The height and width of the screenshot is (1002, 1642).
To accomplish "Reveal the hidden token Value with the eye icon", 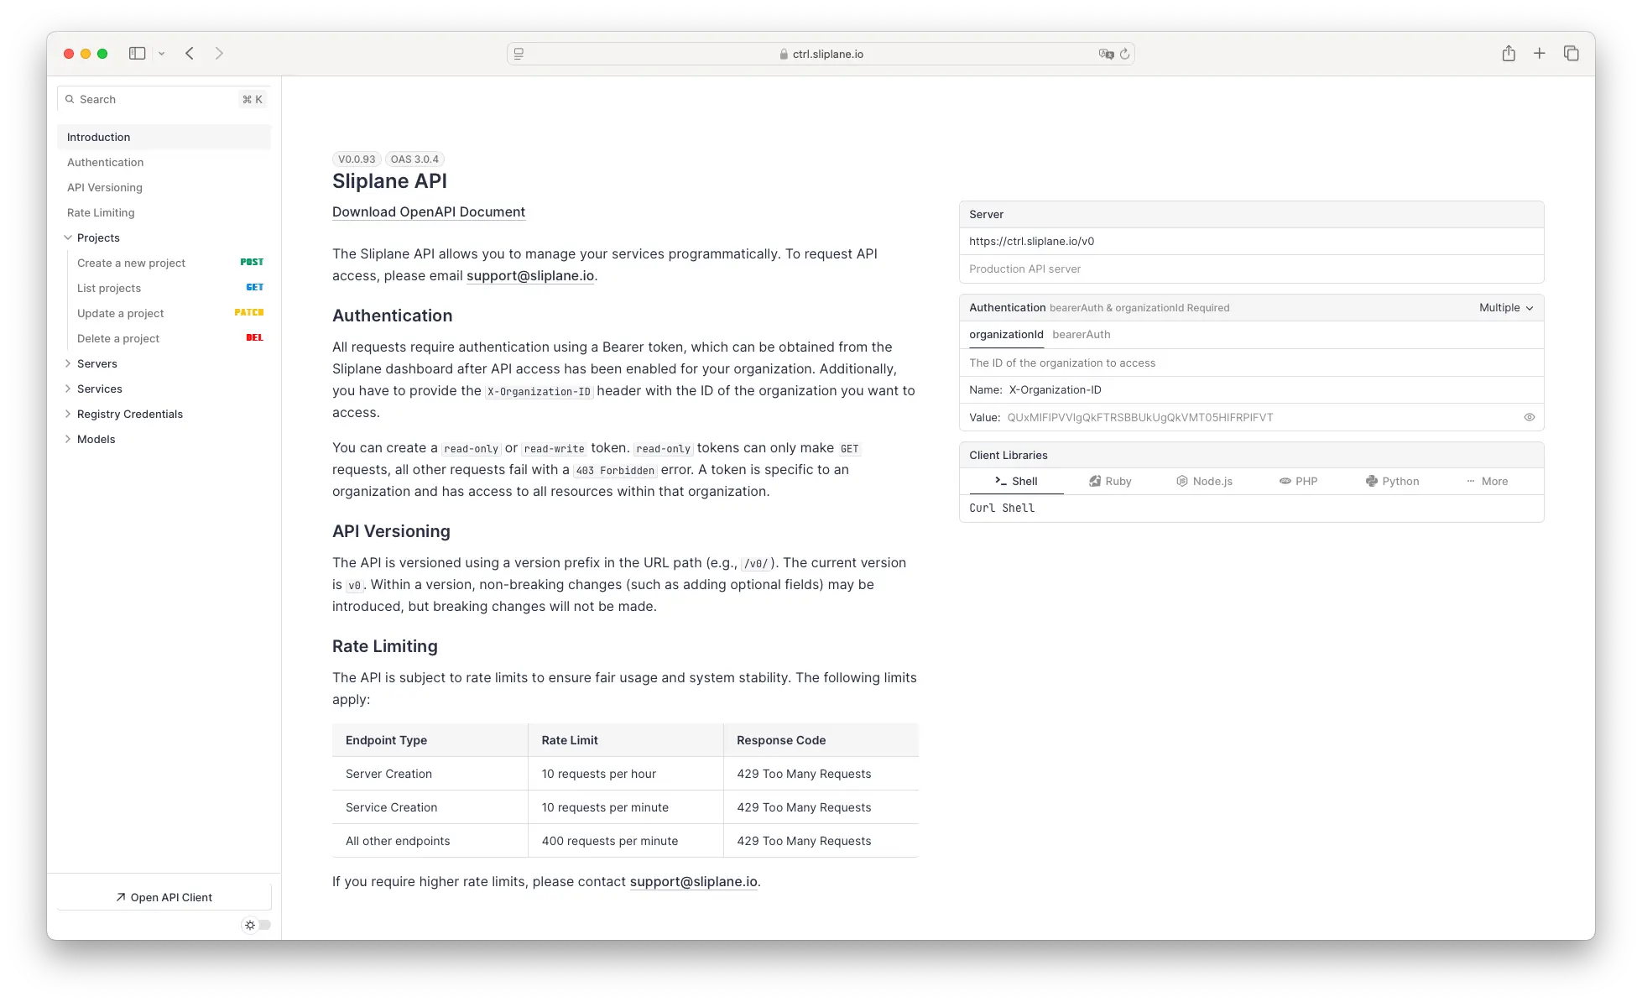I will click(1529, 417).
